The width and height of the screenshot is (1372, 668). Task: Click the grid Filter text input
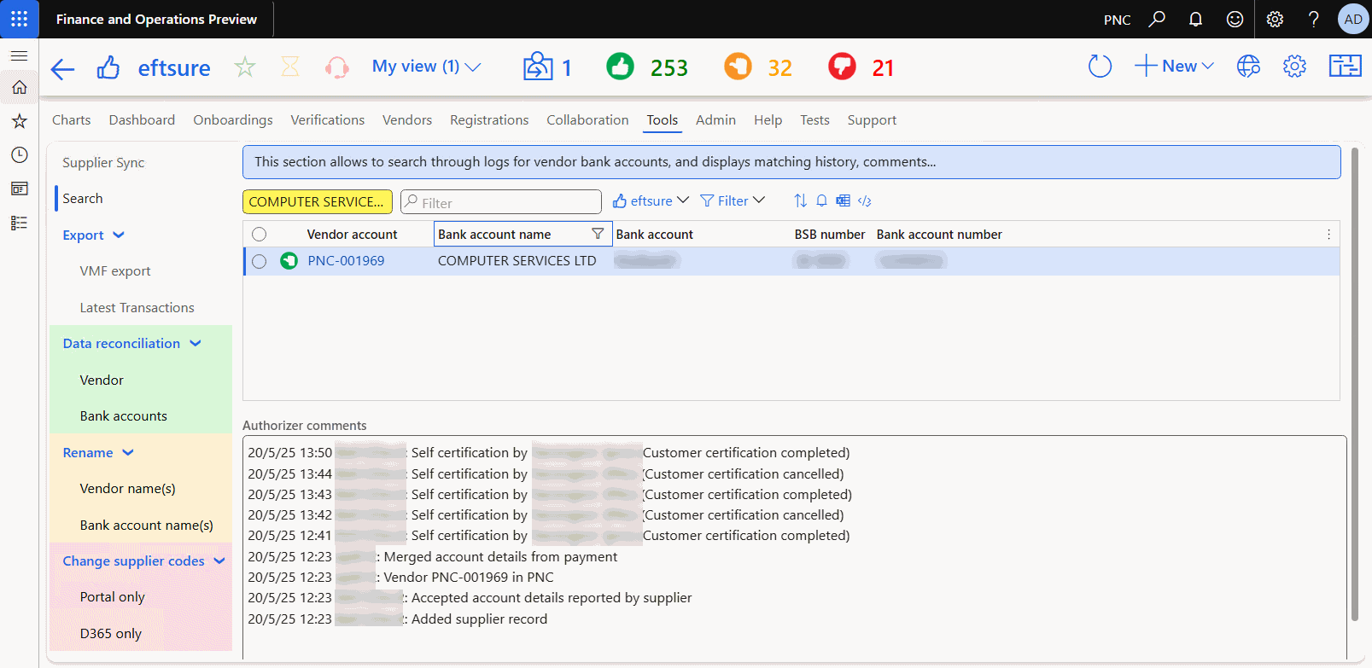pyautogui.click(x=501, y=201)
